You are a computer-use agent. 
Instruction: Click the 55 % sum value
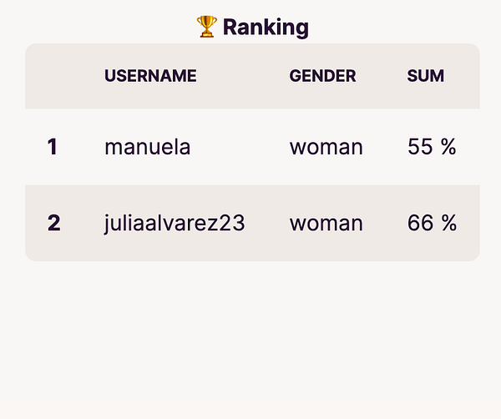tap(432, 147)
